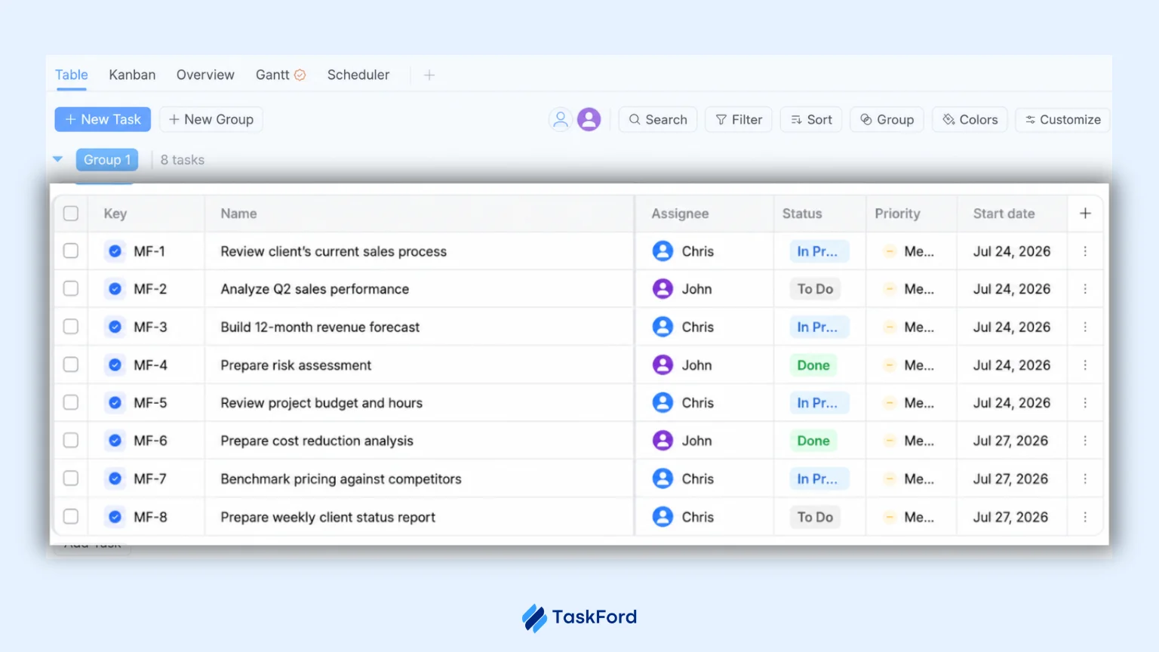The image size is (1159, 652).
Task: Tick the checkbox for MF-2 row
Action: pyautogui.click(x=71, y=288)
